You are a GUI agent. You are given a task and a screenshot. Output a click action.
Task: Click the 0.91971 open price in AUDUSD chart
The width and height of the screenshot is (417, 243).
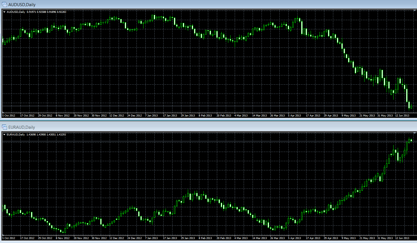click(31, 12)
